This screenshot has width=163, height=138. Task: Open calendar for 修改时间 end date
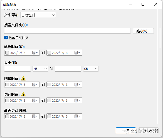[x=77, y=53]
